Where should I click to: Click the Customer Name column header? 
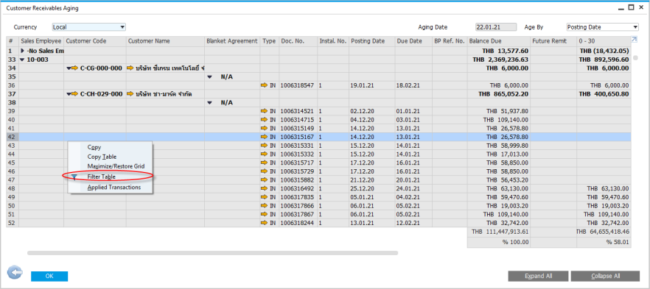[x=165, y=41]
